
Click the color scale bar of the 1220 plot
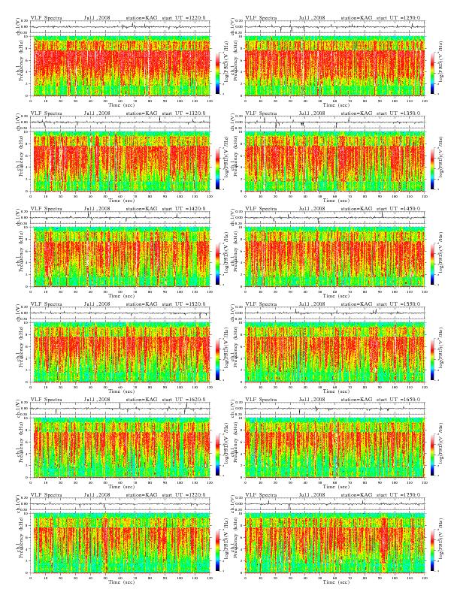pyautogui.click(x=217, y=72)
